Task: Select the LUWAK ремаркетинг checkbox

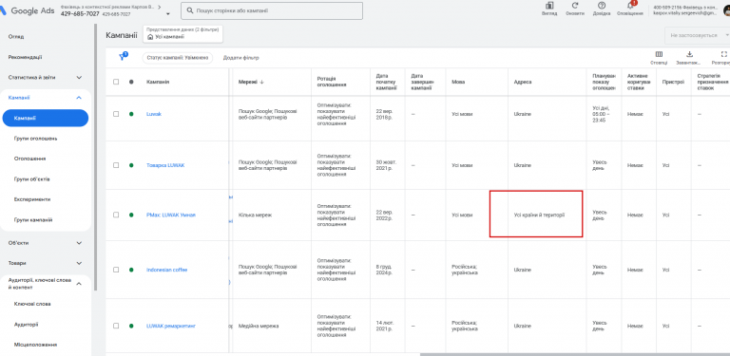Action: (116, 326)
